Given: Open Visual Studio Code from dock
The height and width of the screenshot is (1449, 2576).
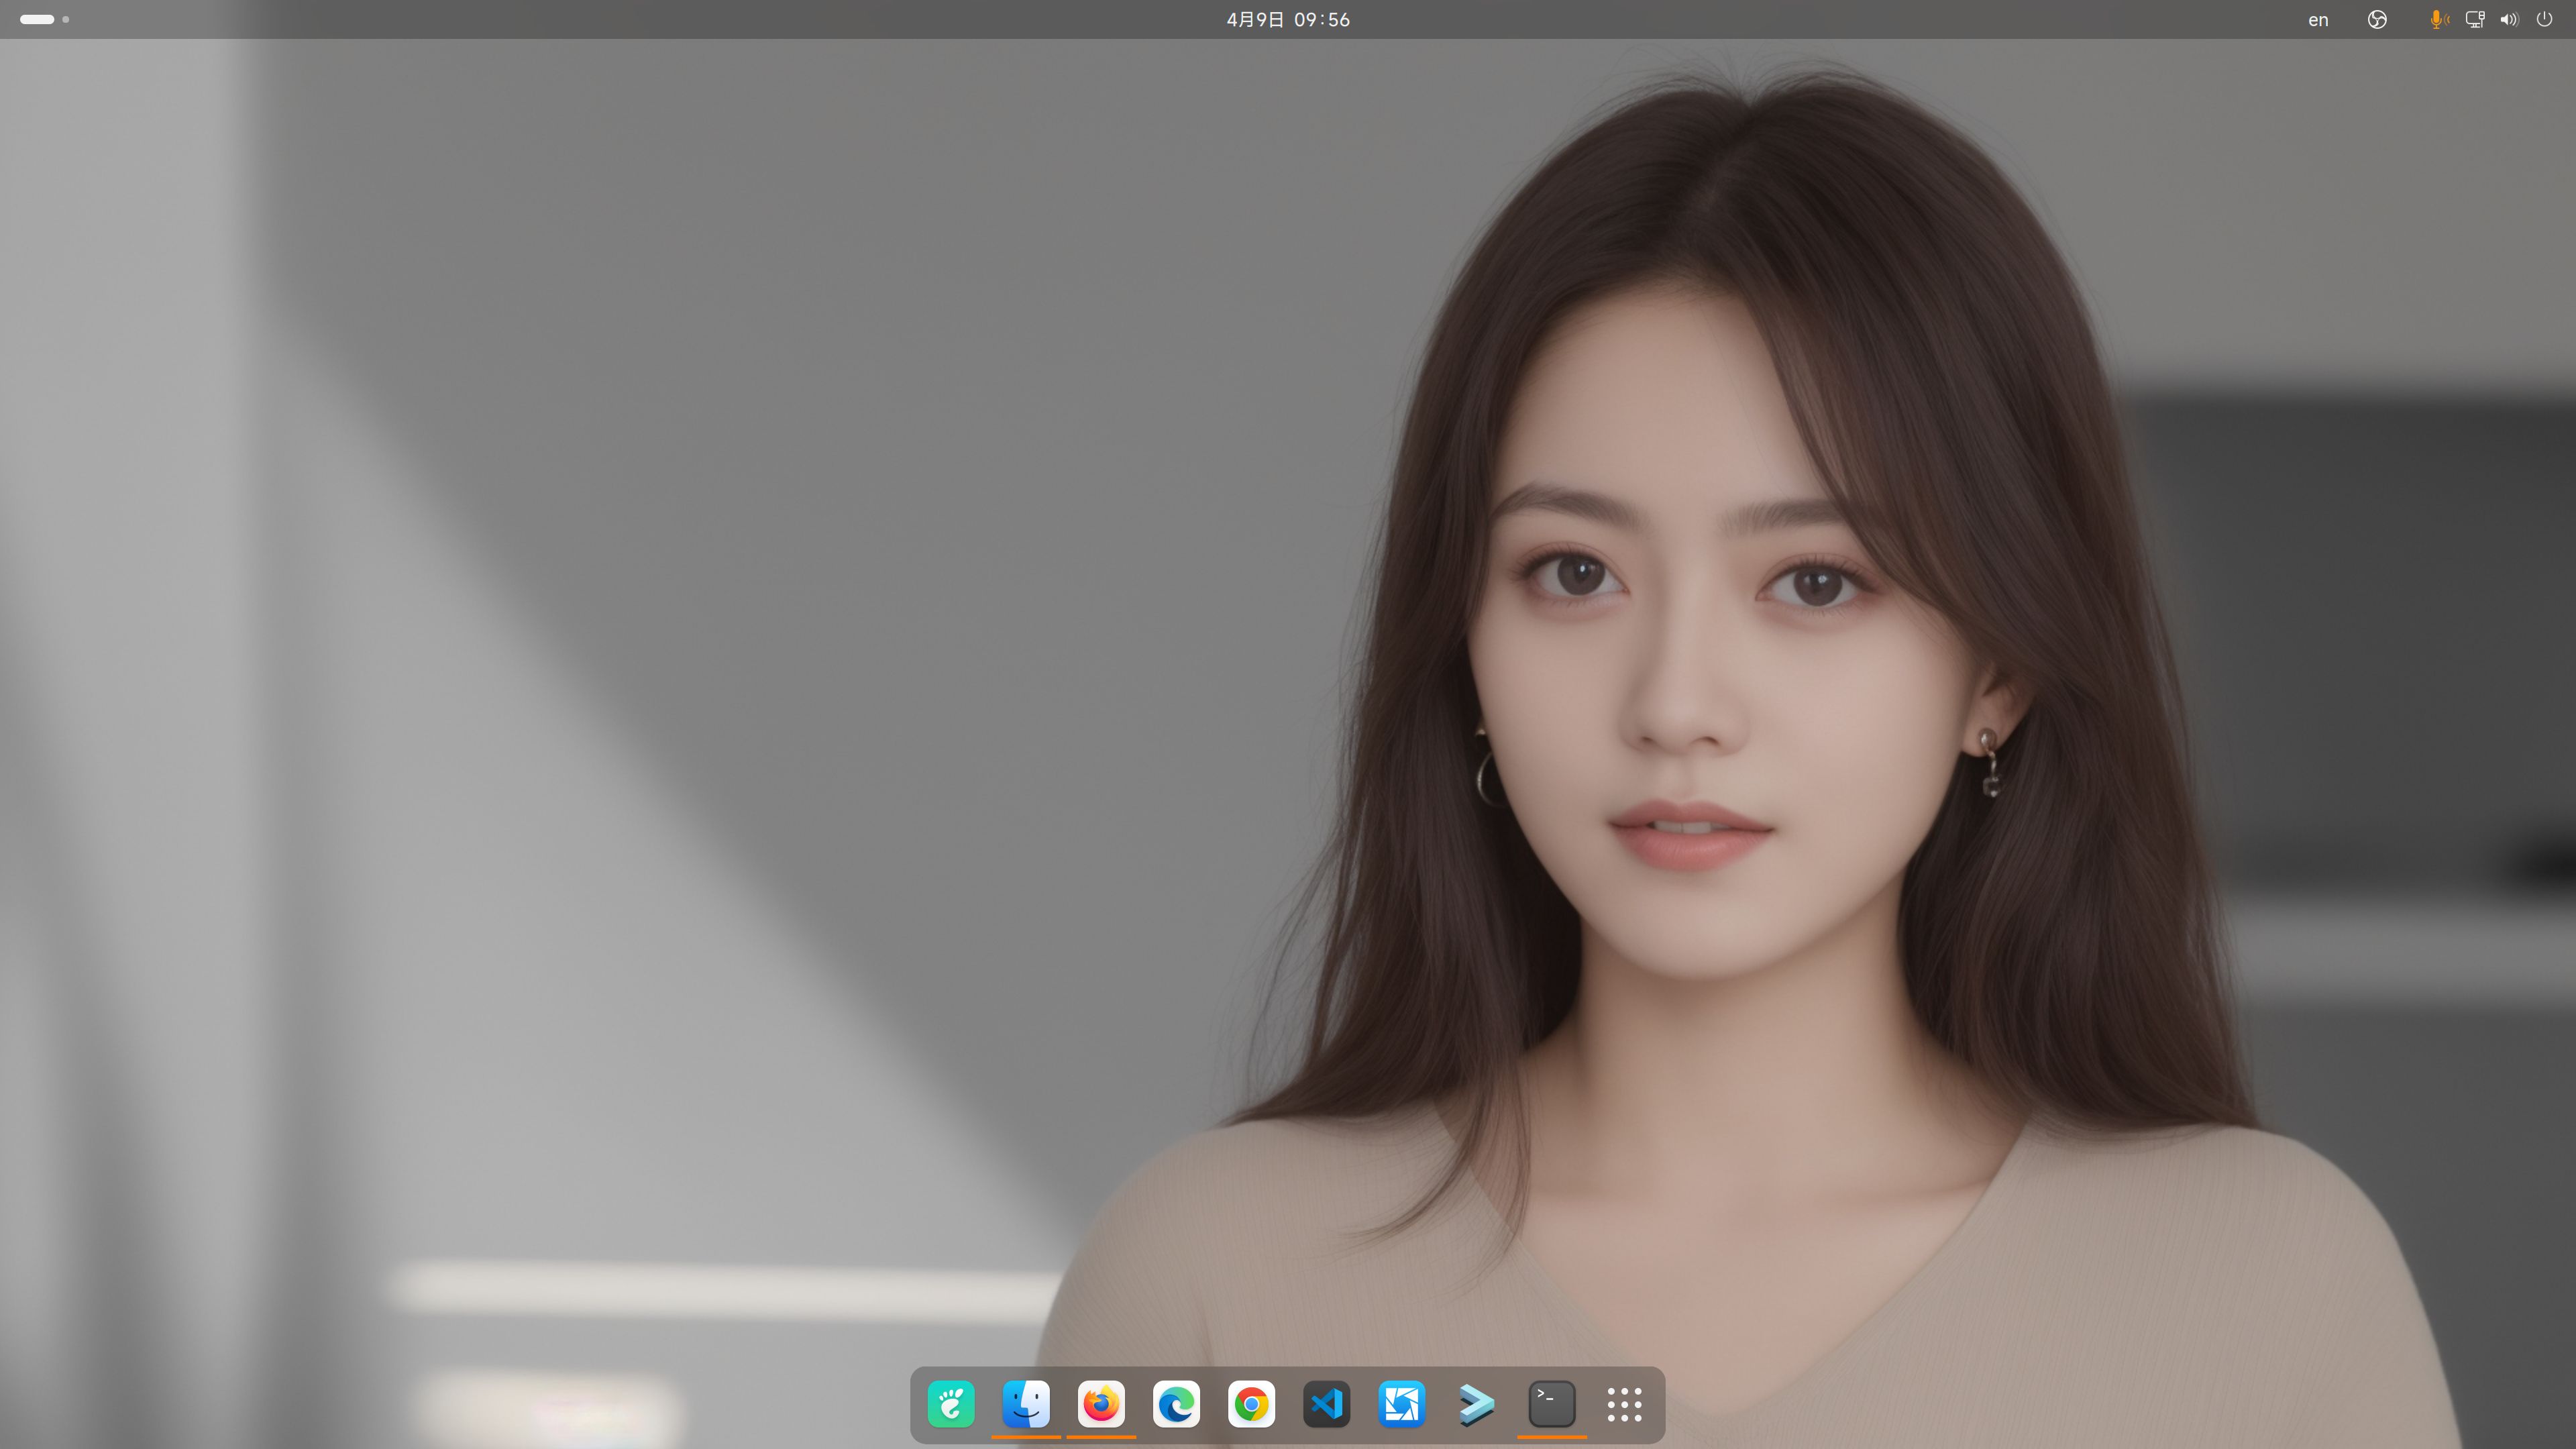Looking at the screenshot, I should pyautogui.click(x=1326, y=1404).
